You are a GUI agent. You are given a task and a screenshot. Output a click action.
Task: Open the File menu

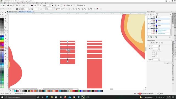[2, 3]
